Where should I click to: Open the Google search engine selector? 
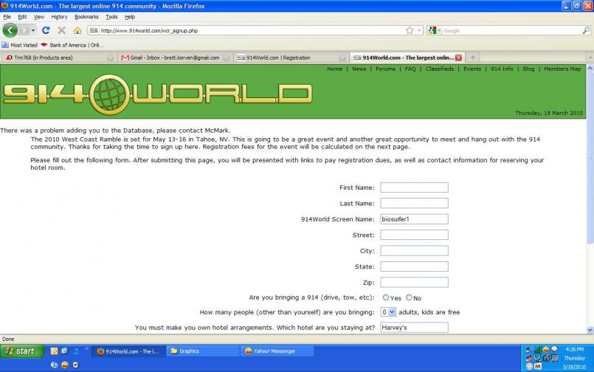click(434, 30)
